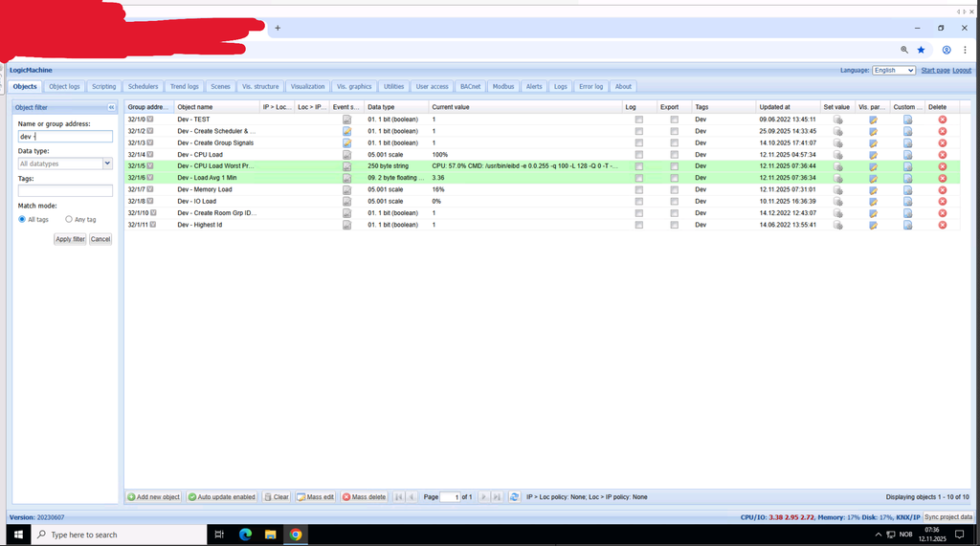980x546 pixels.
Task: Open the Trend logs tab
Action: (185, 87)
